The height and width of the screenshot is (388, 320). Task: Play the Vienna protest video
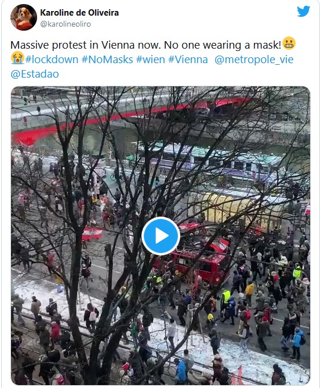click(x=161, y=236)
